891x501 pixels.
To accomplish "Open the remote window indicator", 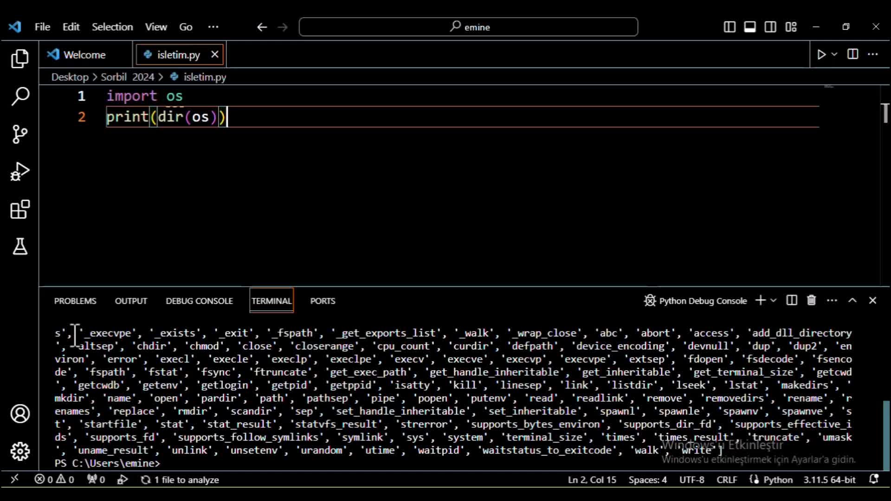I will click(15, 479).
